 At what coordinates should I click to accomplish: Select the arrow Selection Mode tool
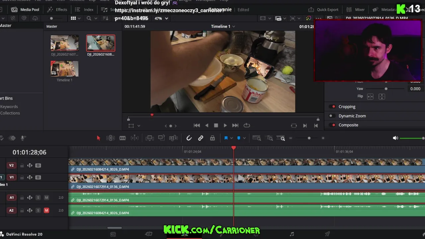pos(98,138)
